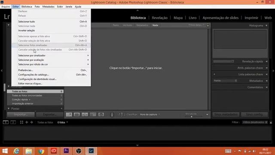The image size is (275, 155).
Task: Open Hora de captura sort dropdown
Action: pyautogui.click(x=150, y=115)
